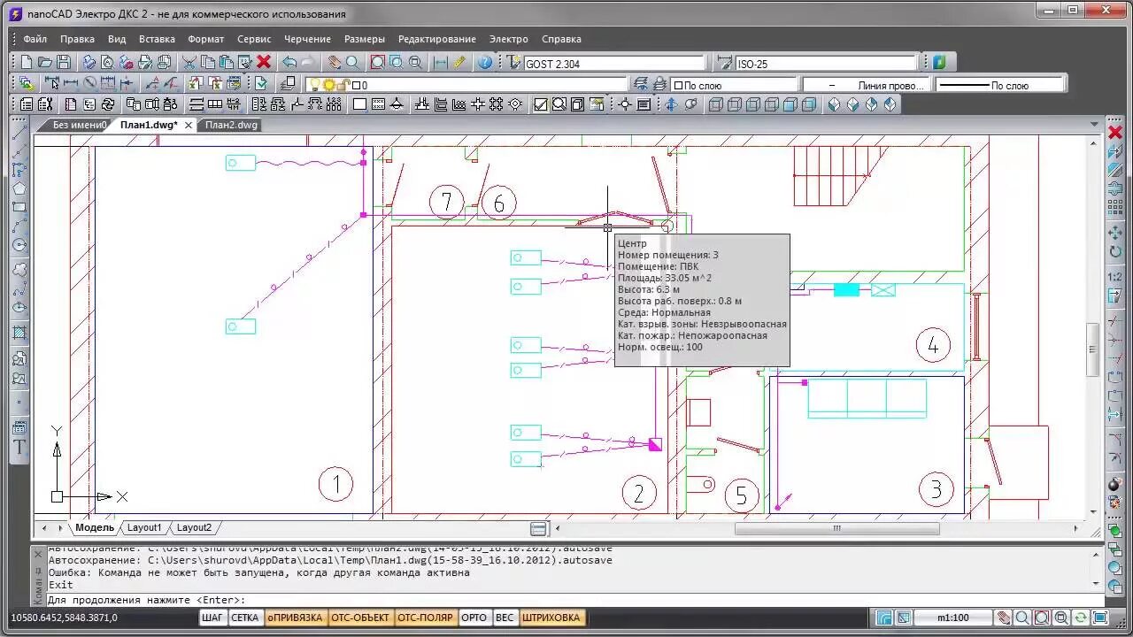1133x637 pixels.
Task: Click the green icon right of ISO-25
Action: point(939,63)
